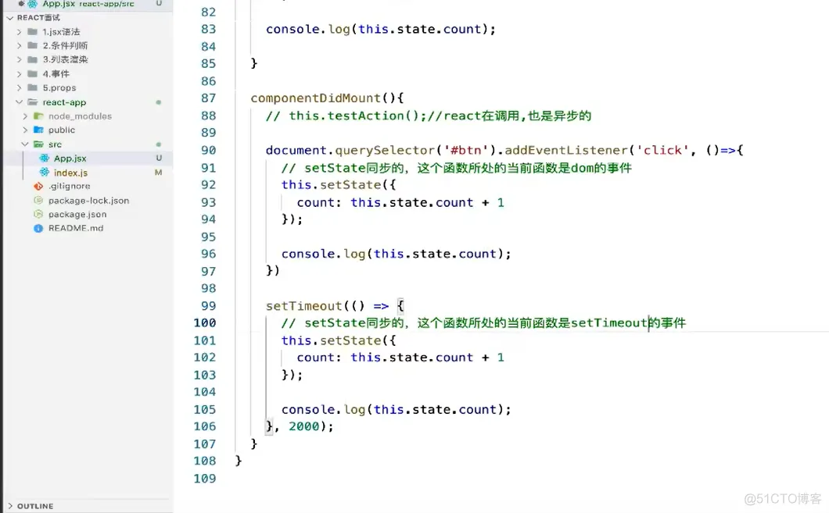Collapse the react-app folder chevron
The height and width of the screenshot is (513, 829).
[x=19, y=102]
